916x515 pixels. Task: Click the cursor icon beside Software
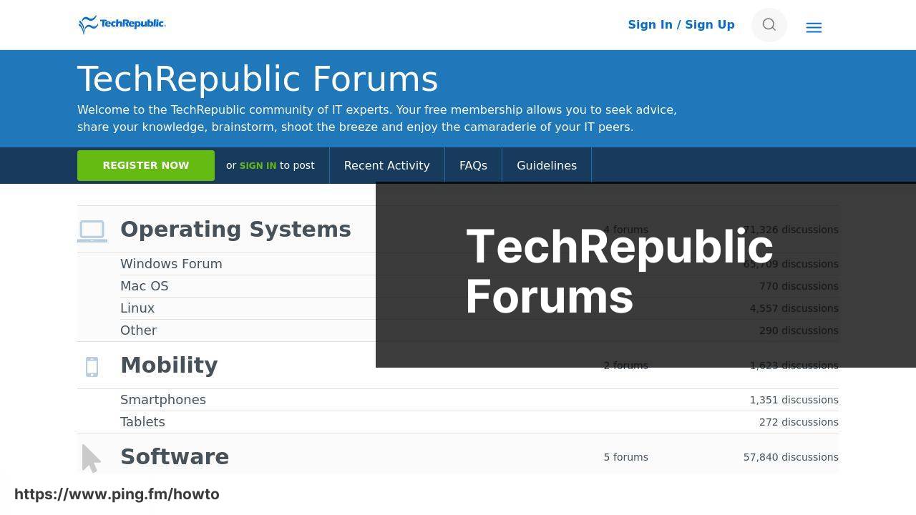91,458
